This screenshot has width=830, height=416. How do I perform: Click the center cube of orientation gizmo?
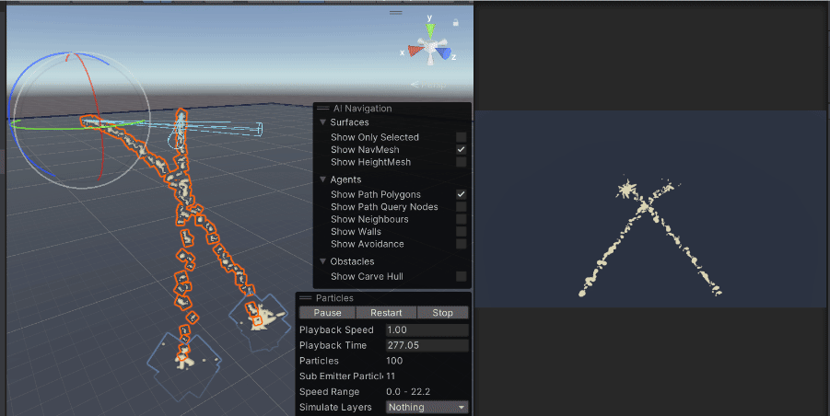click(431, 47)
